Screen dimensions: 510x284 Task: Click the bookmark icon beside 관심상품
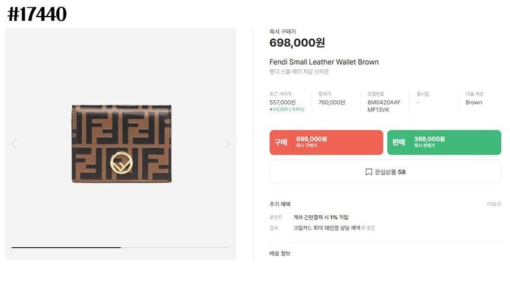click(x=369, y=172)
